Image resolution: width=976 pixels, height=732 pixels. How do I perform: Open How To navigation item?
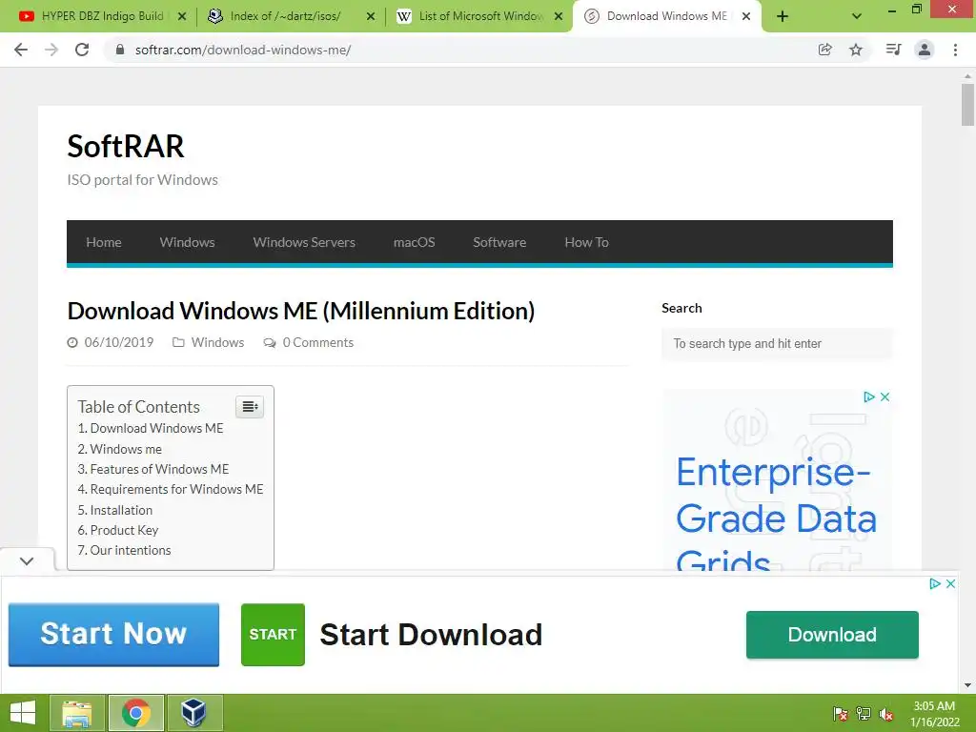coord(586,242)
